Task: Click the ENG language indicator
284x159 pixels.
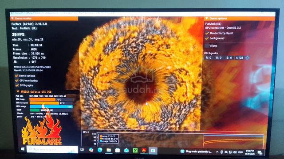Action: [241, 152]
